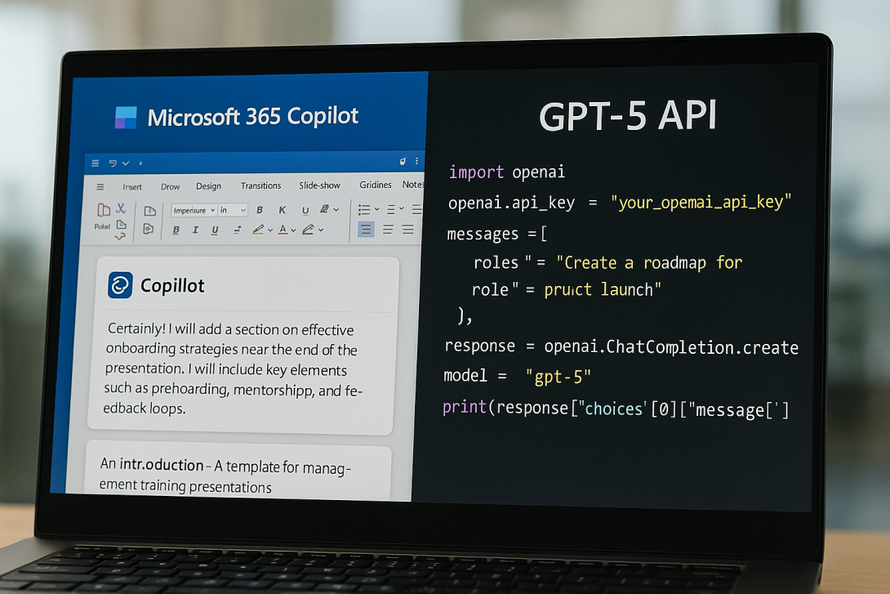Expand the numbered list dropdown arrow
890x594 pixels.
point(401,208)
